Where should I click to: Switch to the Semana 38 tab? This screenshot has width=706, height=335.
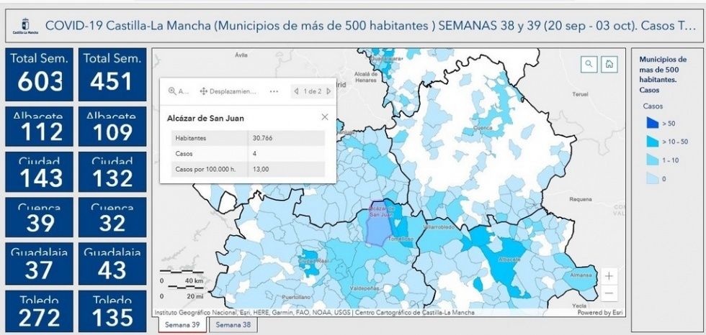click(233, 325)
